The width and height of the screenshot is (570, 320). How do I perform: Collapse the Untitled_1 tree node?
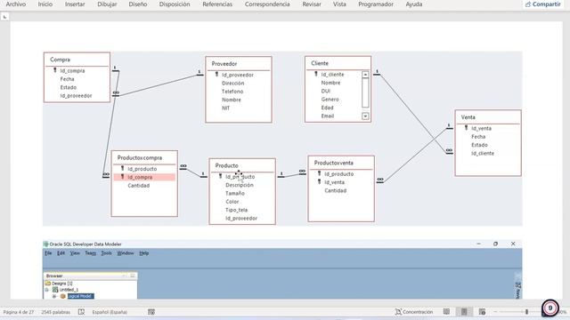click(x=47, y=290)
